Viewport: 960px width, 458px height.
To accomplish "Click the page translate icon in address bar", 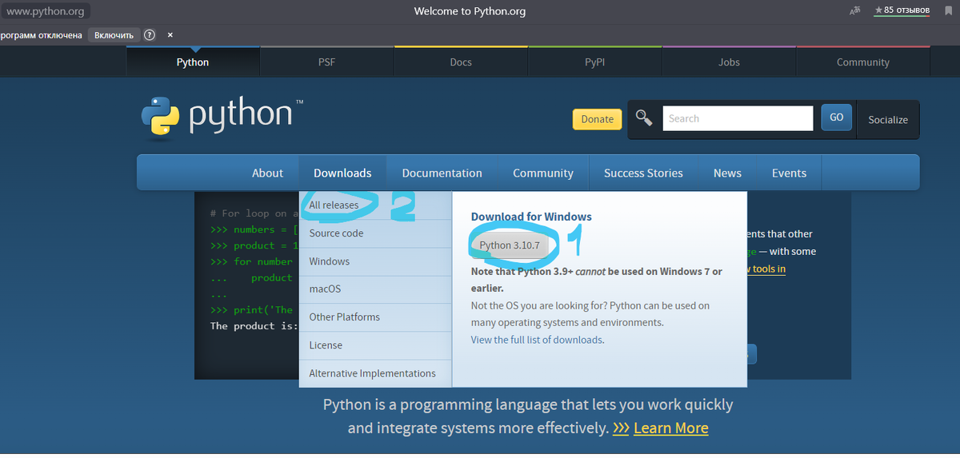I will coord(855,10).
